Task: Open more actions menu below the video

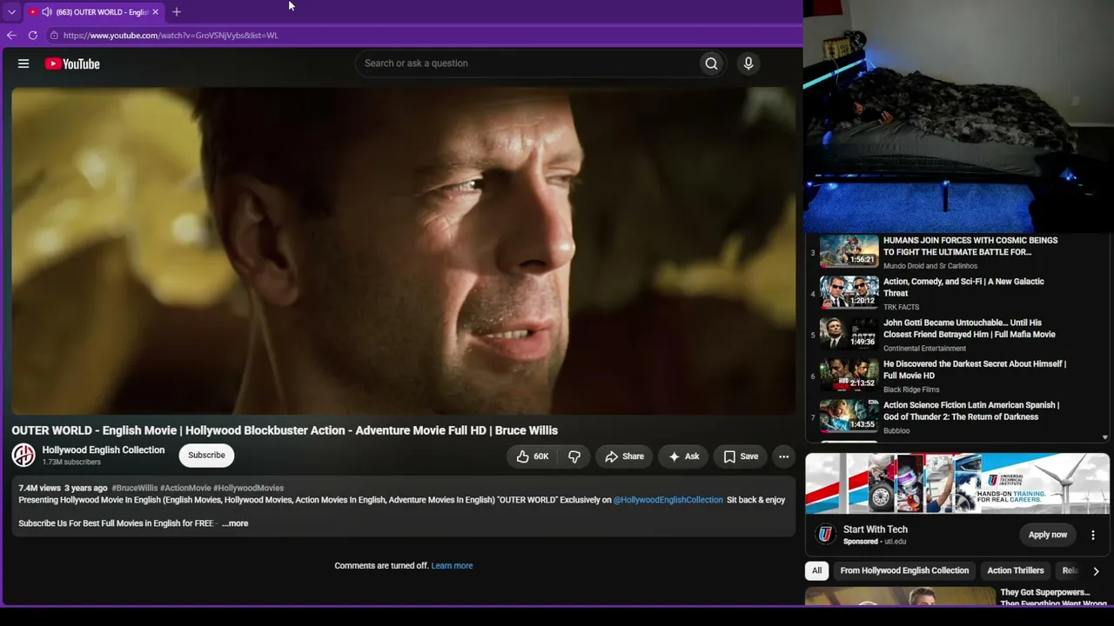Action: coord(783,456)
